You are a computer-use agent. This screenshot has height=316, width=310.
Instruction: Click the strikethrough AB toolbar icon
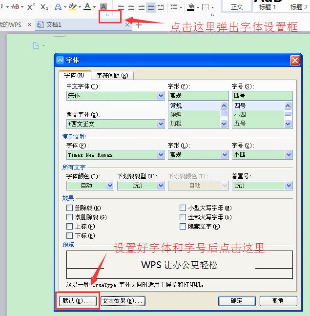[15, 7]
